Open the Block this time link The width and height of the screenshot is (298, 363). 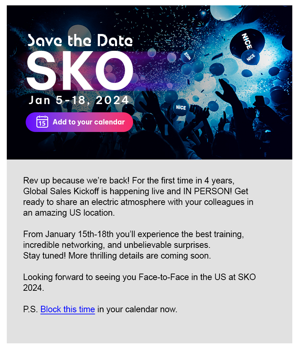68,309
